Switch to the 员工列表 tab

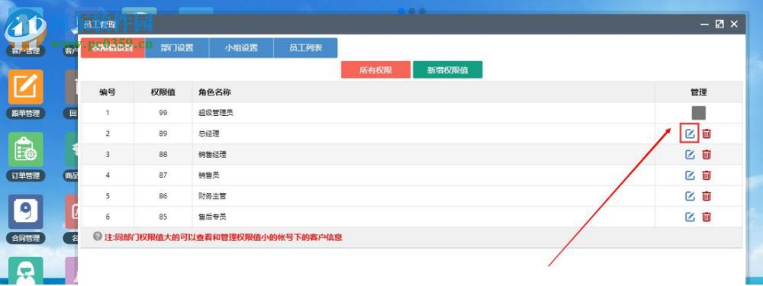(x=306, y=48)
